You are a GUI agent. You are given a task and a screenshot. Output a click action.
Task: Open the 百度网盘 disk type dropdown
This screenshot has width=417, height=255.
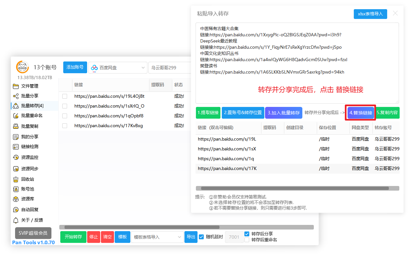tap(118, 68)
